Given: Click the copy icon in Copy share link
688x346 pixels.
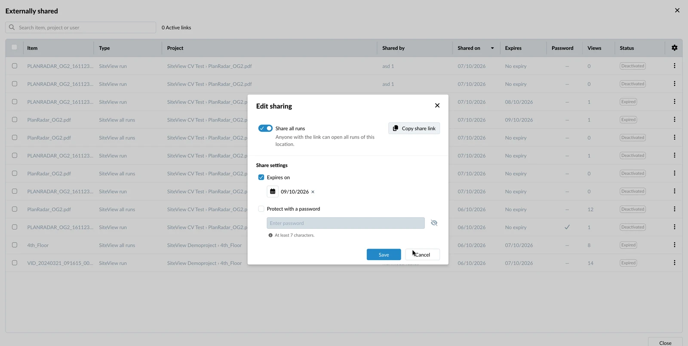Looking at the screenshot, I should tap(396, 128).
